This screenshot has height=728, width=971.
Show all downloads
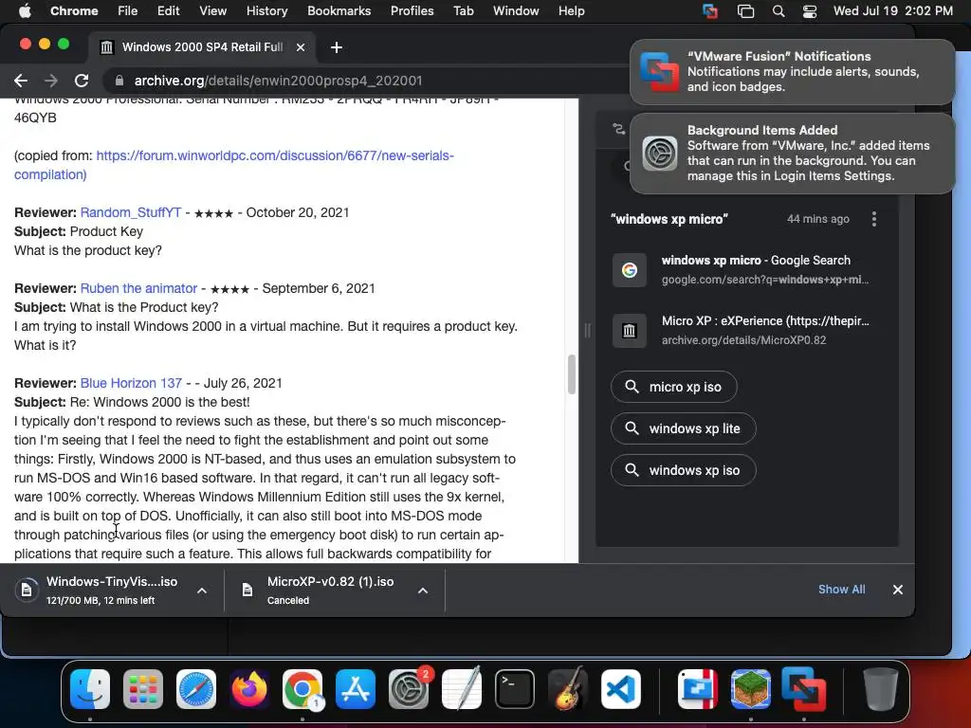(842, 590)
